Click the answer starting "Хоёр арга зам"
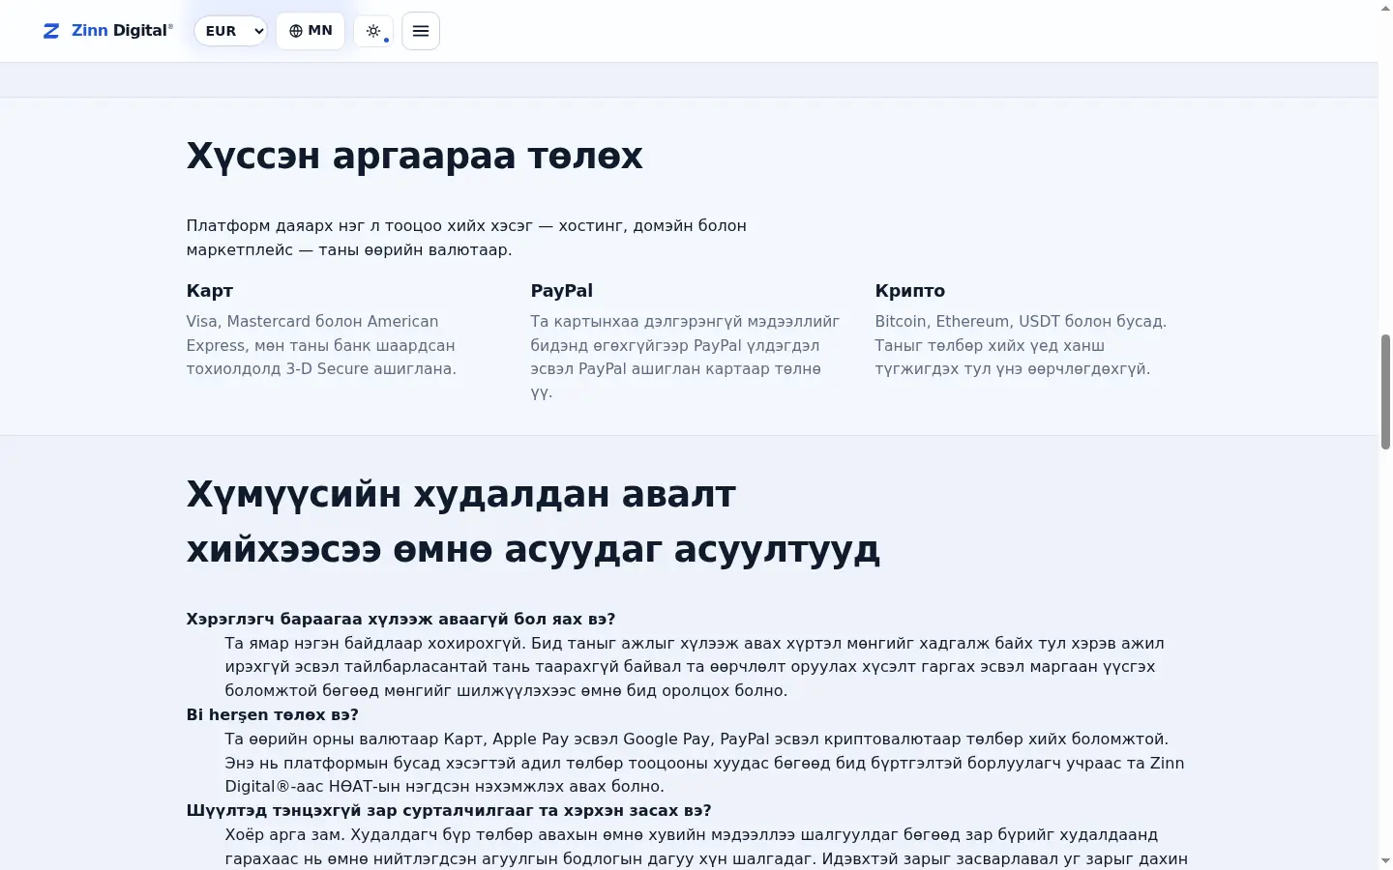Viewport: 1393px width, 870px height. click(x=706, y=847)
